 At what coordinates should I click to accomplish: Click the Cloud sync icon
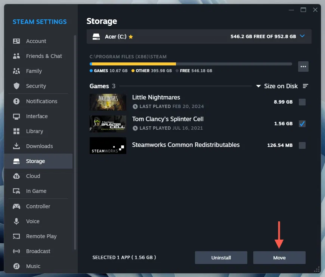(16, 176)
